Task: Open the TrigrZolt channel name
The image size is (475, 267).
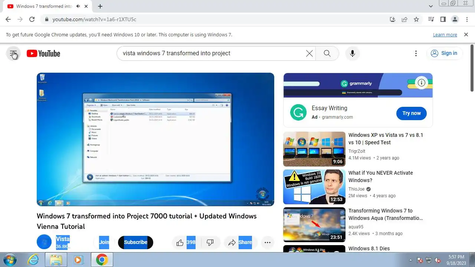Action: tap(357, 151)
